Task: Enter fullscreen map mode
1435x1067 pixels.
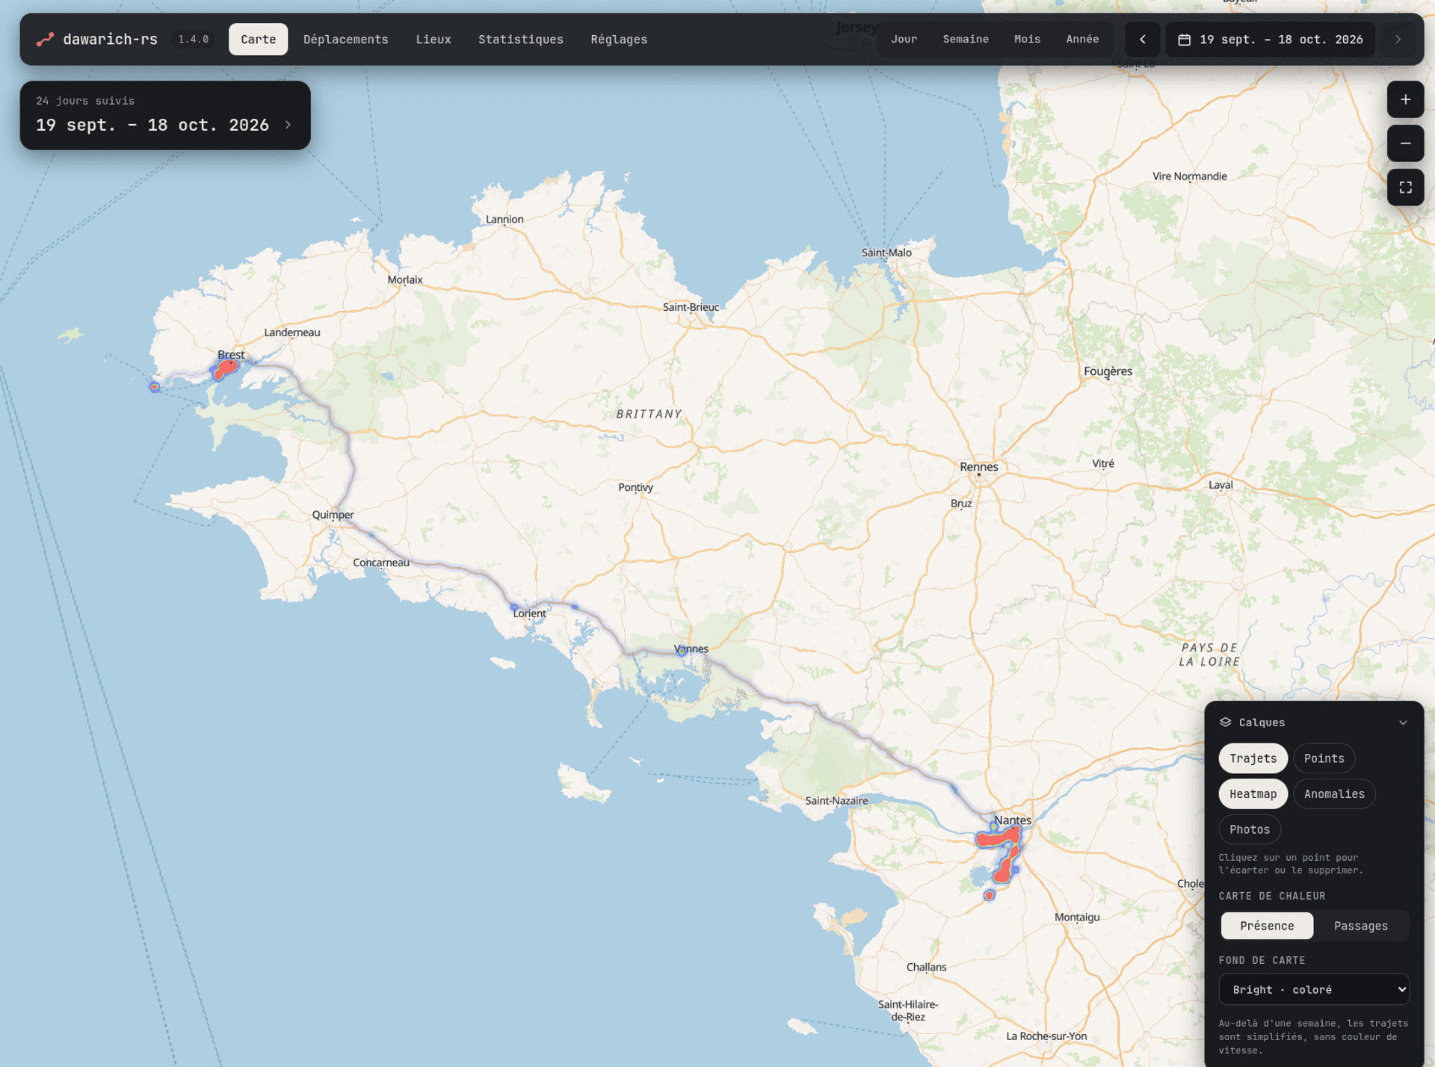Action: (1405, 188)
